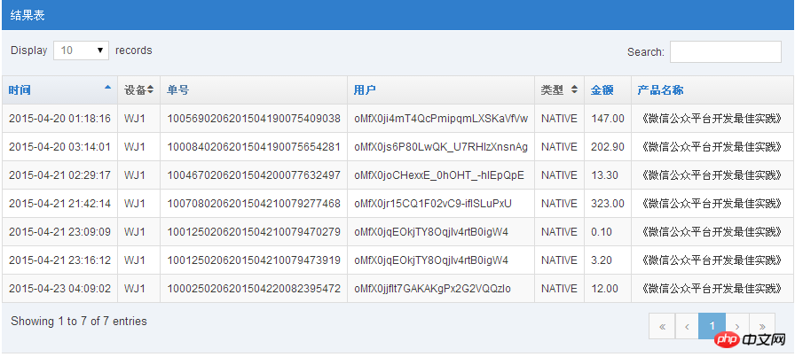Select timestamp 2015-04-21 23:09:09

(x=59, y=232)
